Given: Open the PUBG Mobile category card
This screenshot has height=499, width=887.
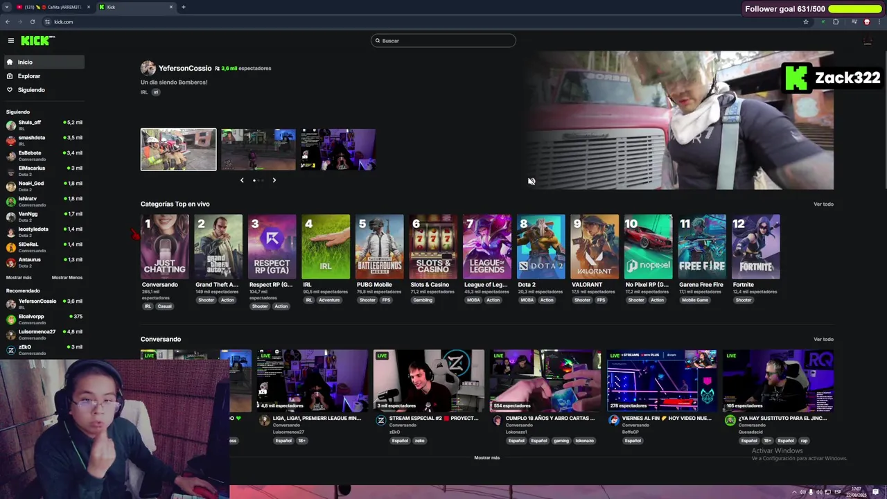Looking at the screenshot, I should point(380,247).
